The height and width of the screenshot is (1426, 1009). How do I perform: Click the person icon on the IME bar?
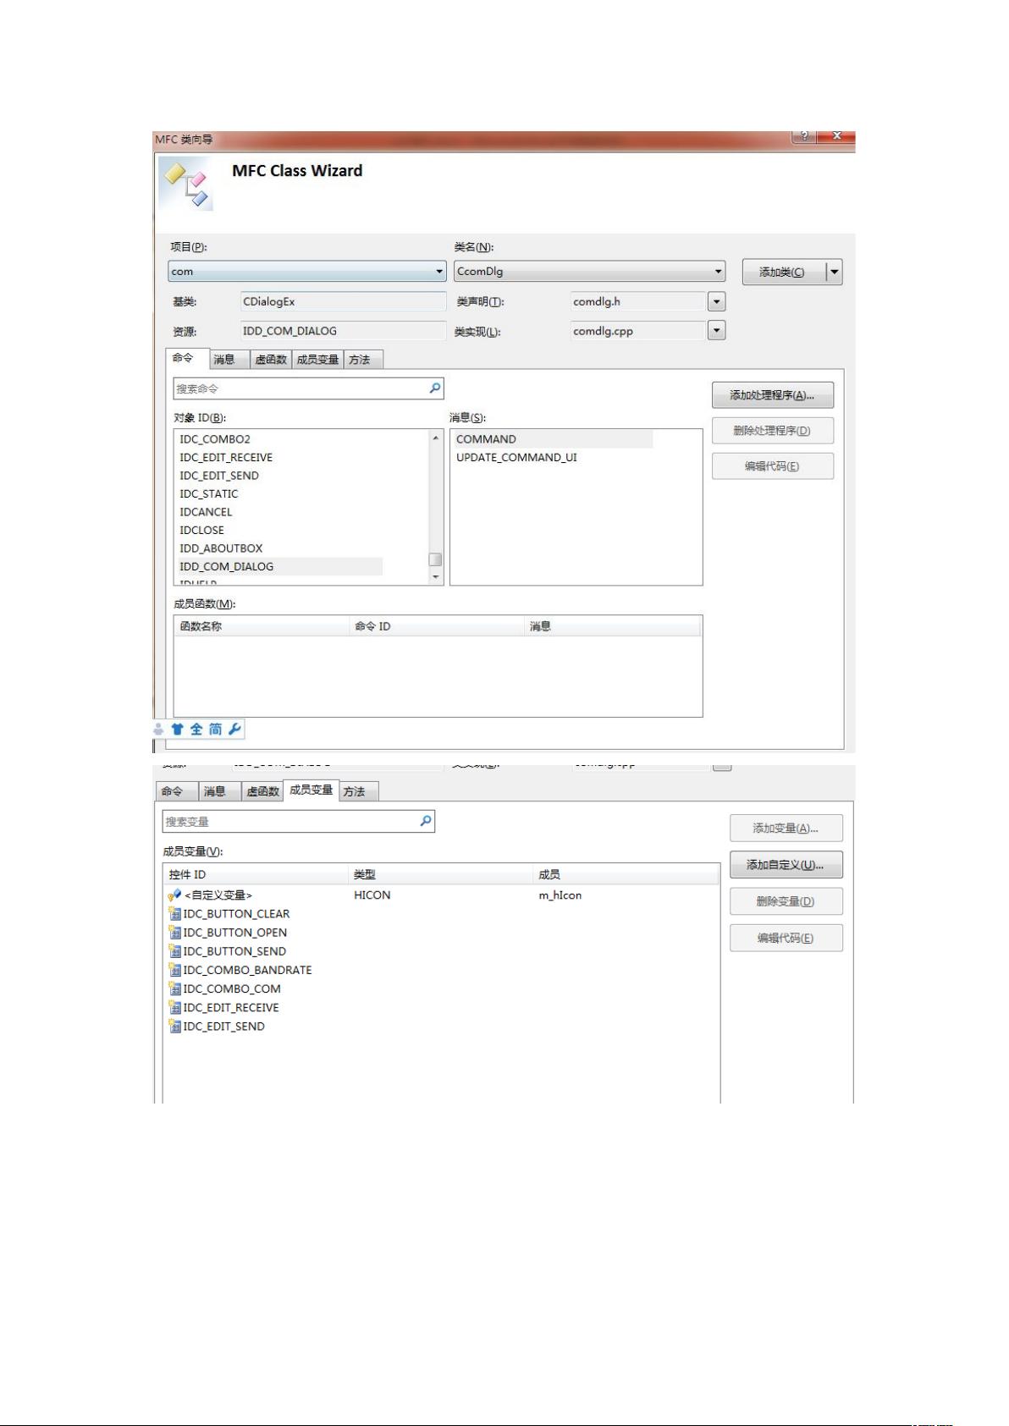pos(158,729)
